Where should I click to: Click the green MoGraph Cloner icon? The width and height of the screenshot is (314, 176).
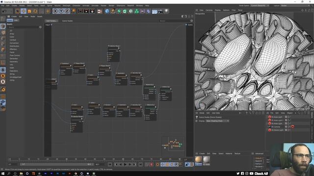pyautogui.click(x=136, y=11)
